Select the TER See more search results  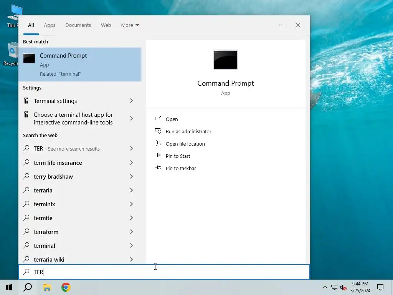tap(80, 149)
